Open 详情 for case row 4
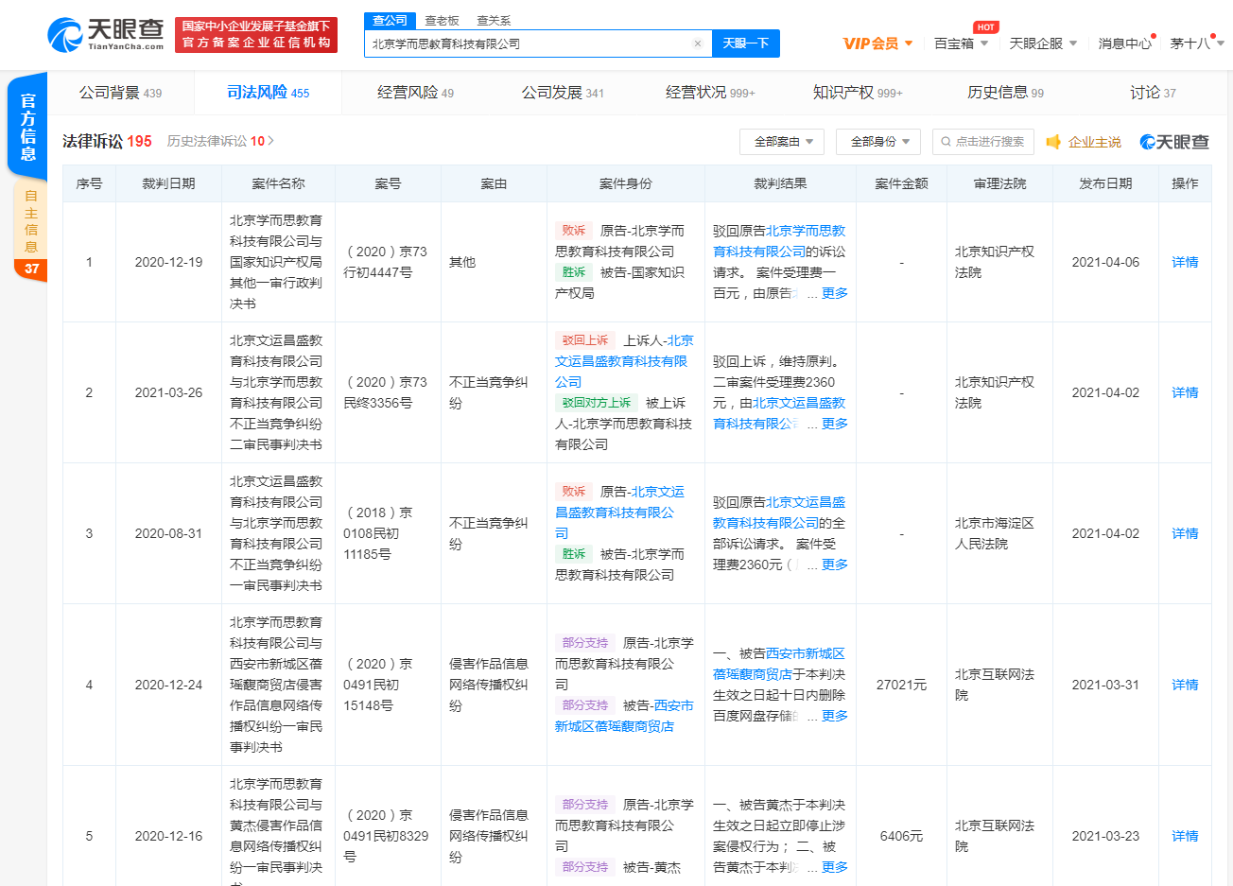 click(1185, 685)
